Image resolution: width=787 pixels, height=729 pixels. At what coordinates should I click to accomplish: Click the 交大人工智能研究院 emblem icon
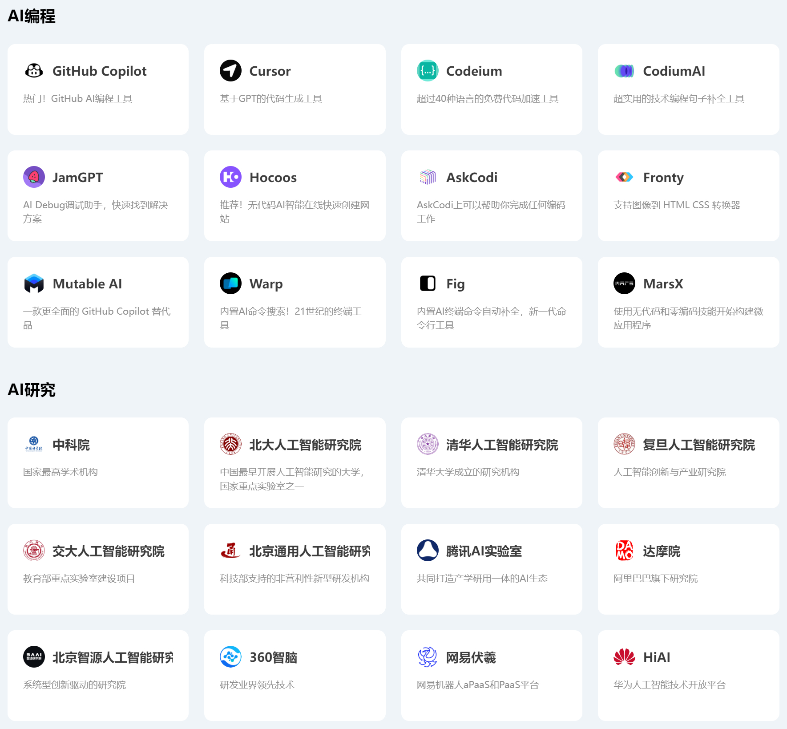[x=34, y=551]
